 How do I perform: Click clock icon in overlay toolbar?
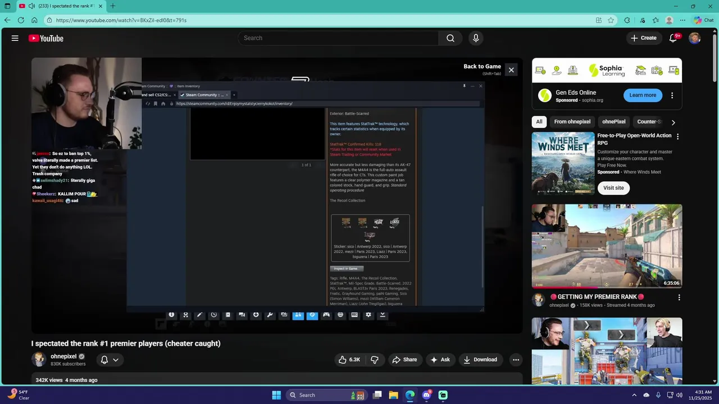point(213,315)
